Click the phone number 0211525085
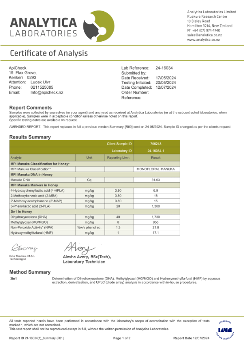This screenshot has width=244, height=346. (42, 87)
